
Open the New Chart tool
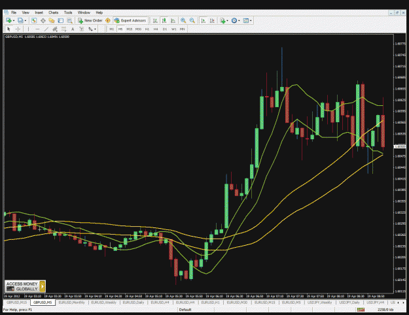pyautogui.click(x=9, y=20)
